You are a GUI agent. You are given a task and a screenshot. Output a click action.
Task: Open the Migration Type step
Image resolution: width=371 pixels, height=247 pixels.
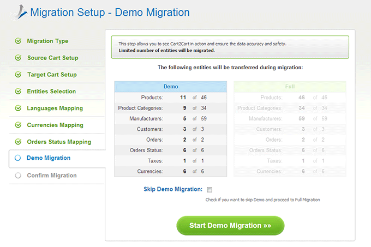click(x=47, y=41)
